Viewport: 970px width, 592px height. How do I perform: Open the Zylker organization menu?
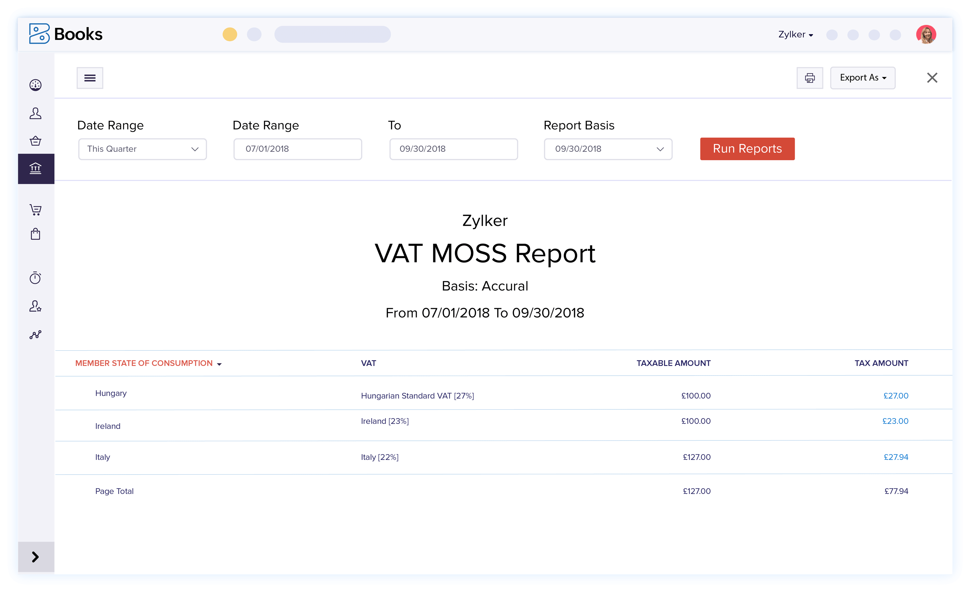pos(796,34)
